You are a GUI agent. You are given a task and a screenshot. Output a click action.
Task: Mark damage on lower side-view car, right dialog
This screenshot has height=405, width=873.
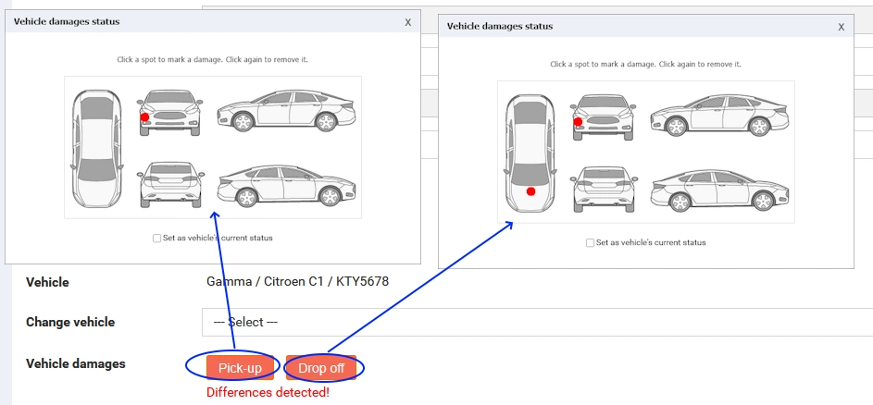click(720, 190)
